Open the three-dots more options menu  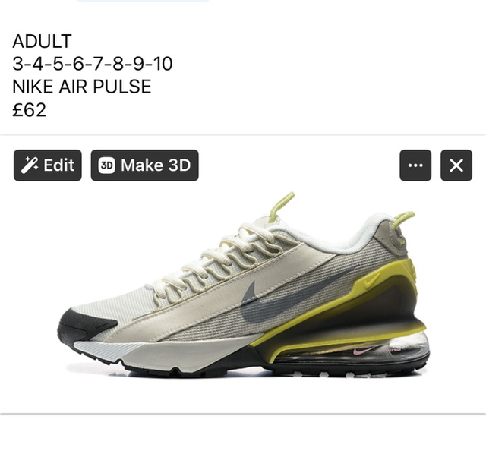[x=415, y=165]
